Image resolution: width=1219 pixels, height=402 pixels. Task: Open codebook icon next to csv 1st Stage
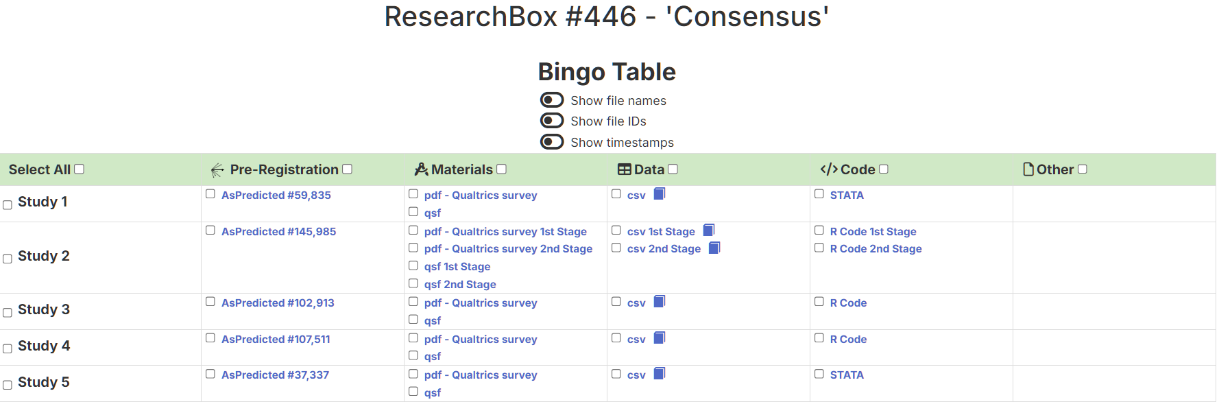[709, 230]
